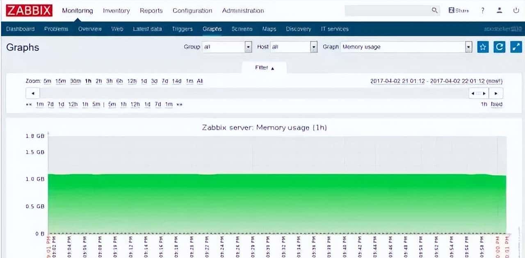
Task: Go to the Overview tab
Action: coord(90,29)
